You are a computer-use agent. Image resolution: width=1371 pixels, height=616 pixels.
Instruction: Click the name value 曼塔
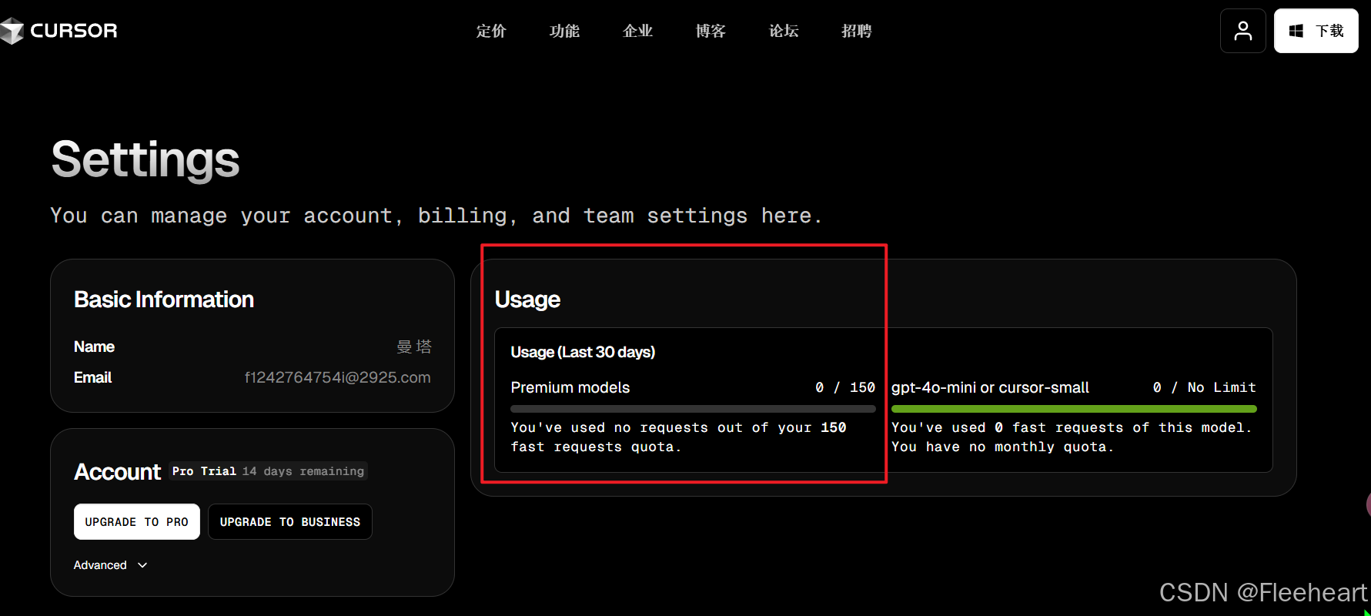(414, 346)
